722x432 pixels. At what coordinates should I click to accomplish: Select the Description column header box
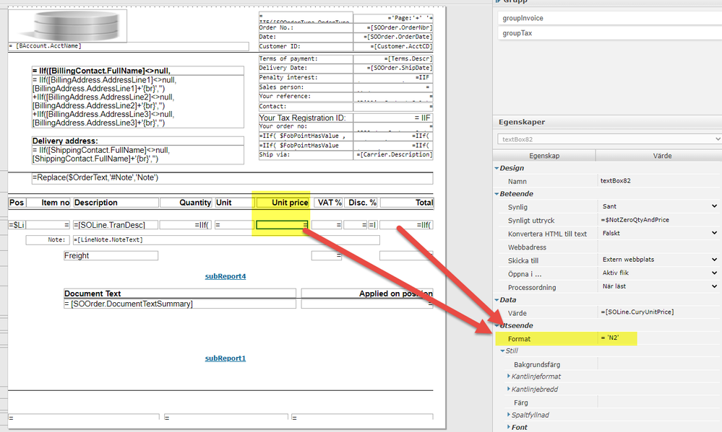116,203
